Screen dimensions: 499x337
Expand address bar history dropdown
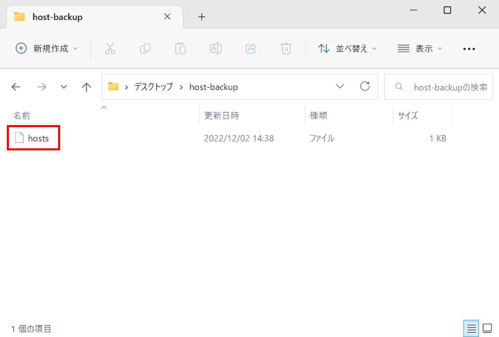[x=340, y=86]
